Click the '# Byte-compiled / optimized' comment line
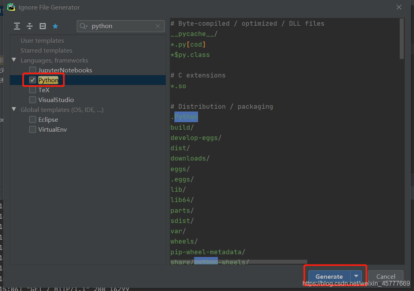Image resolution: width=414 pixels, height=291 pixels. click(x=248, y=23)
